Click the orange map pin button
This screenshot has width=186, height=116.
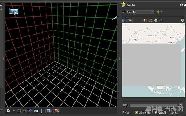click(x=144, y=20)
